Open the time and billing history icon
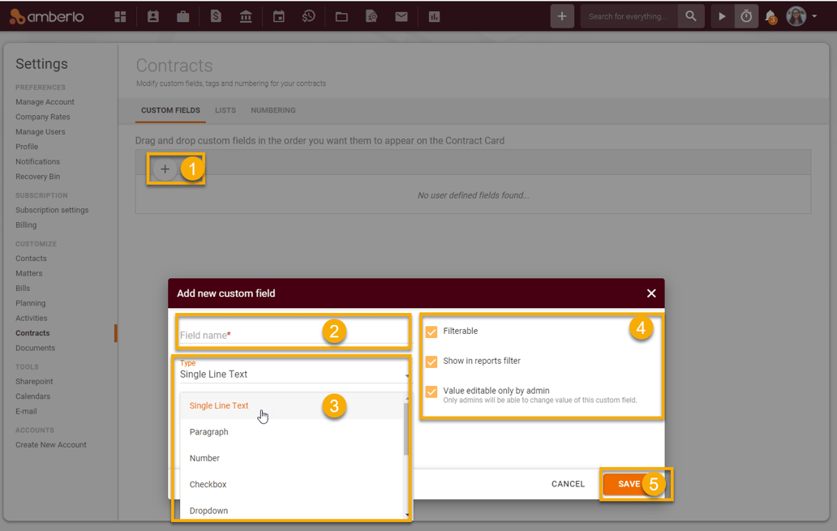This screenshot has width=837, height=531. [308, 16]
